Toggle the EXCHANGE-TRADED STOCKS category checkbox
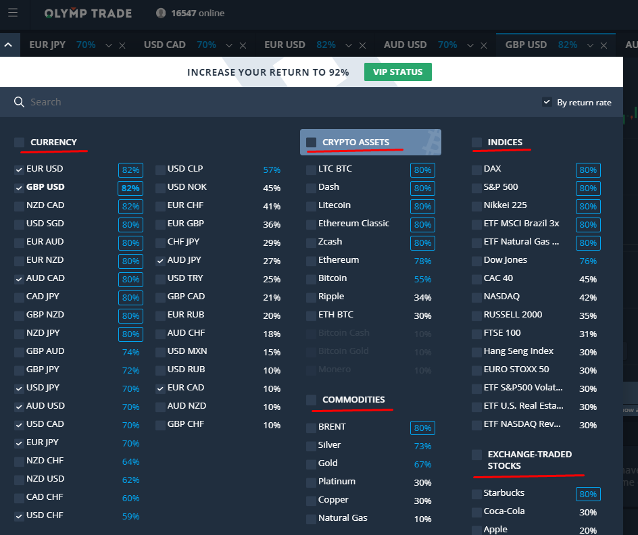Viewport: 638px width, 535px height. tap(476, 455)
